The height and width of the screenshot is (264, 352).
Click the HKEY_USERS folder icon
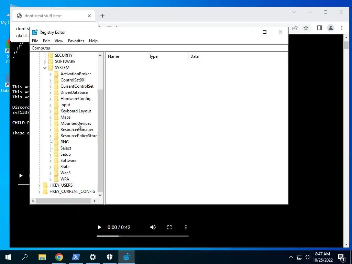click(45, 185)
